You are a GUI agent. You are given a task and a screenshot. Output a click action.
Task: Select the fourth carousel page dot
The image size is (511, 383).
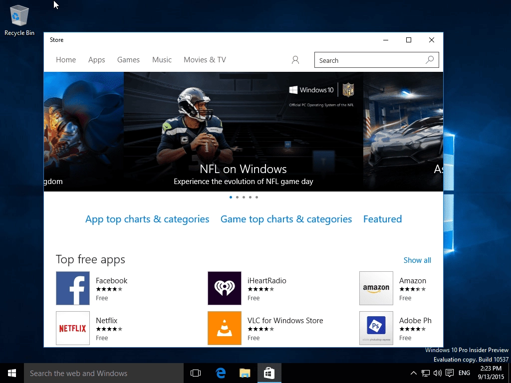[251, 197]
